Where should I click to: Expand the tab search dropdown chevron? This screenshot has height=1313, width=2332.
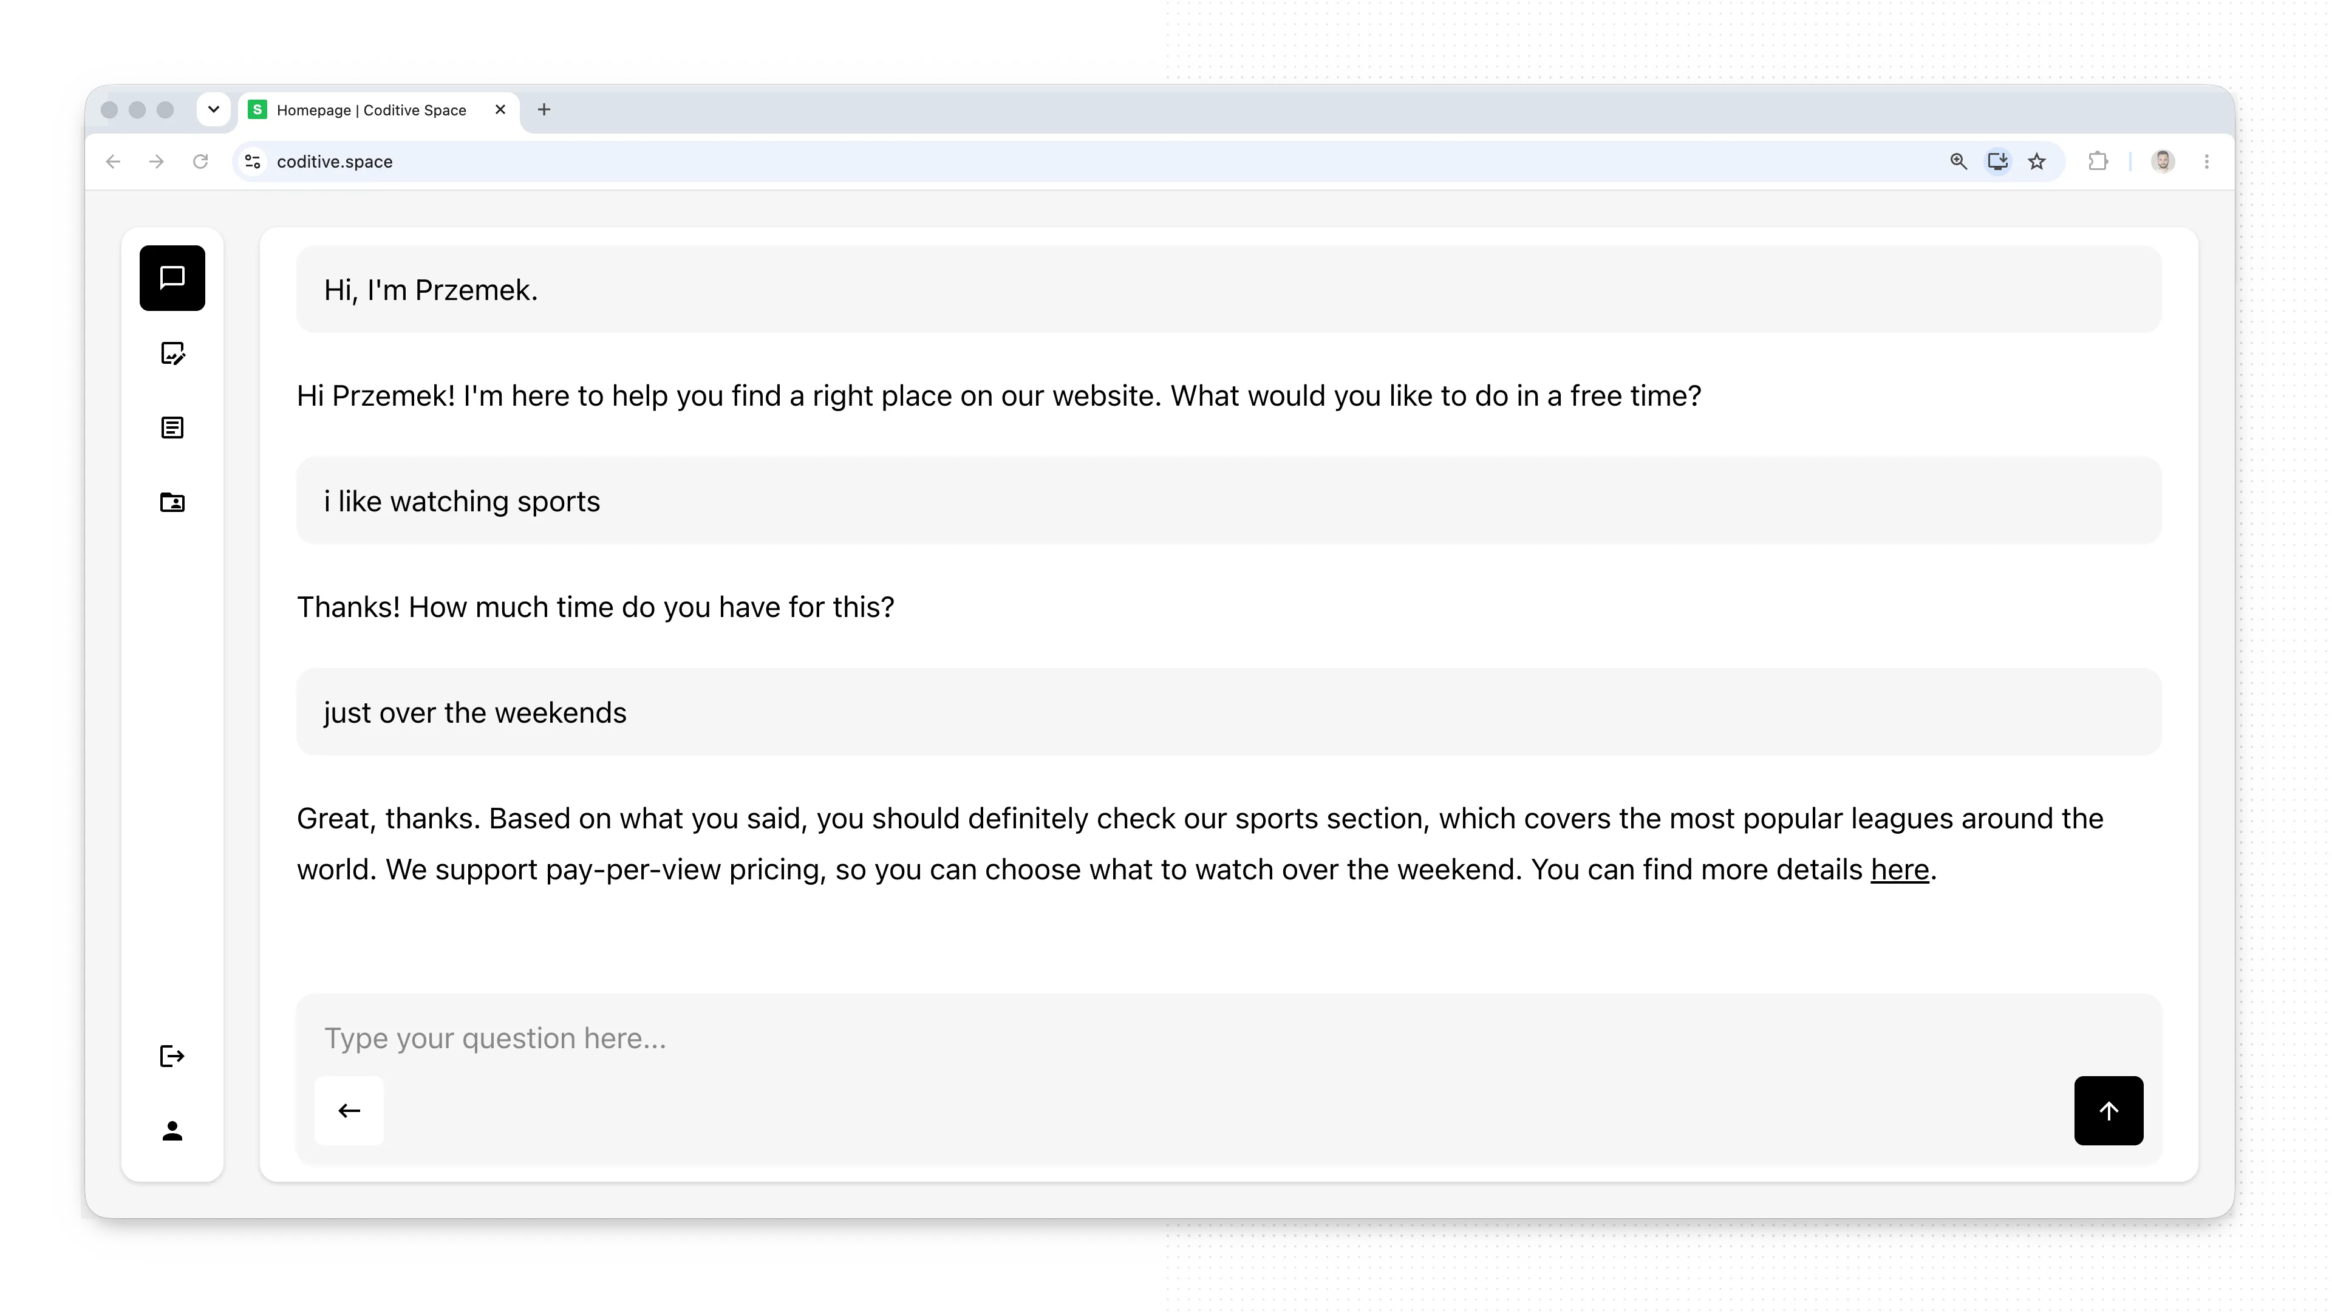tap(214, 109)
